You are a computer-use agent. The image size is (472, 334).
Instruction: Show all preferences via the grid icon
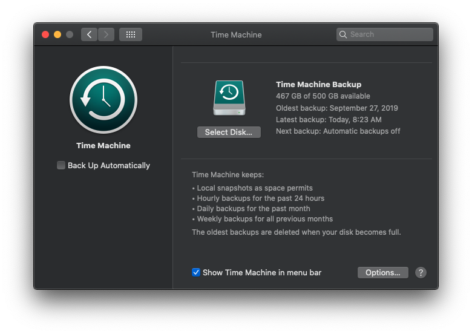pyautogui.click(x=131, y=34)
